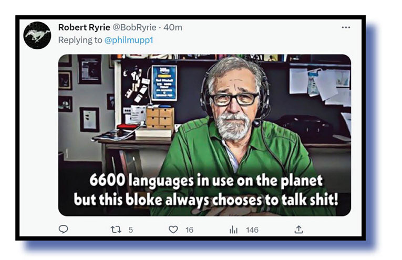The width and height of the screenshot is (402, 260).
Task: Click the view count of 146
Action: pos(252,230)
